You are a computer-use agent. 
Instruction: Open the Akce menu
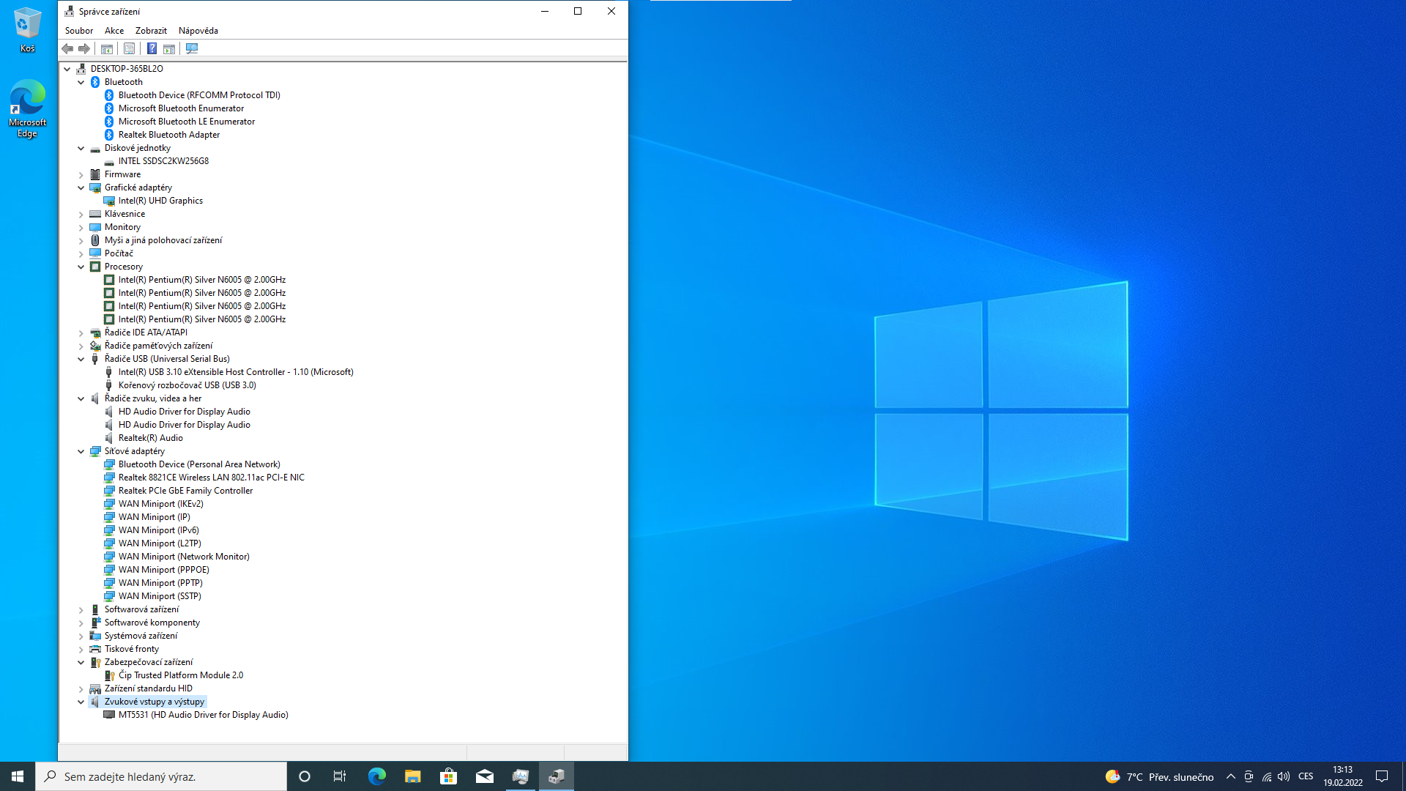click(x=114, y=31)
